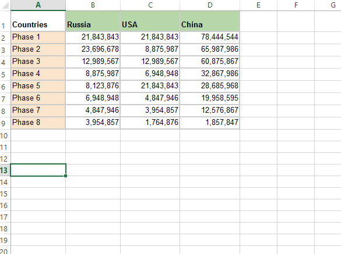
Task: Click cell with value 65,987,986
Action: click(210, 49)
